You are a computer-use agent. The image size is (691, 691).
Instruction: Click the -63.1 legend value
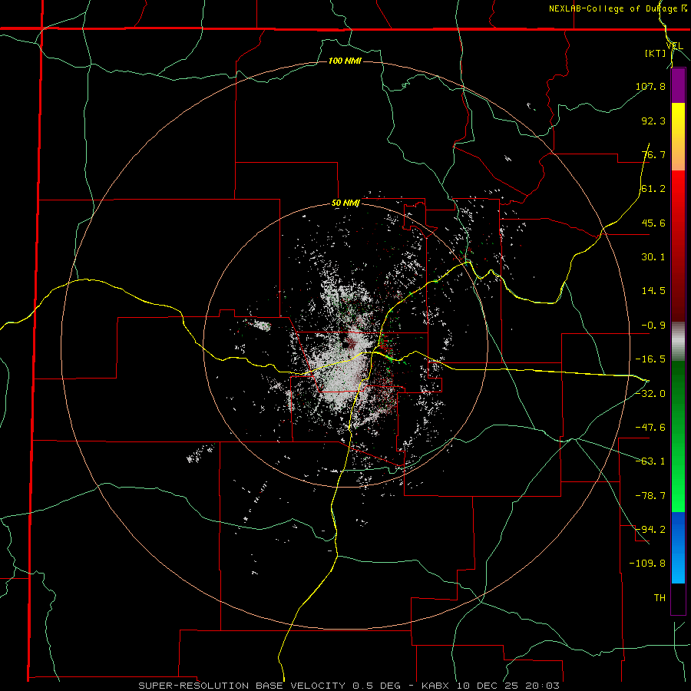(x=650, y=461)
